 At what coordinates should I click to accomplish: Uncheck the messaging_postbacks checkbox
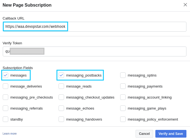pyautogui.click(x=61, y=75)
